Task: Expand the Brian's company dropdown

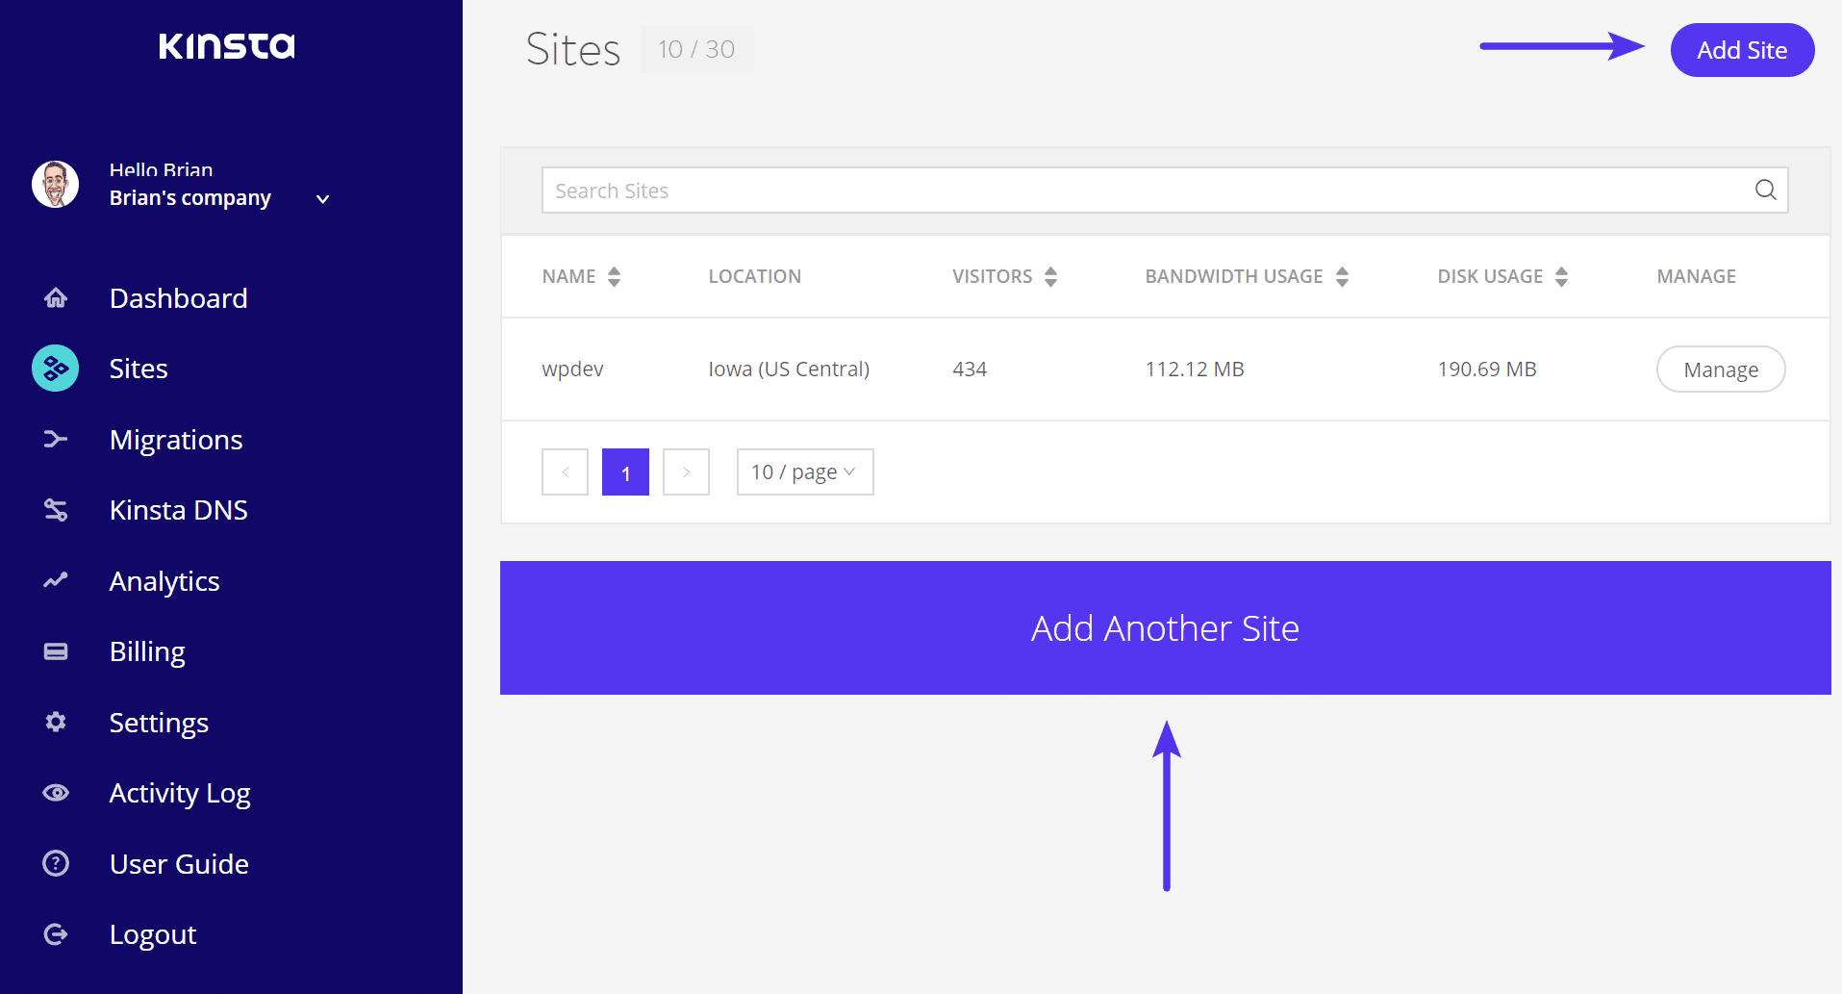Action: 321,199
